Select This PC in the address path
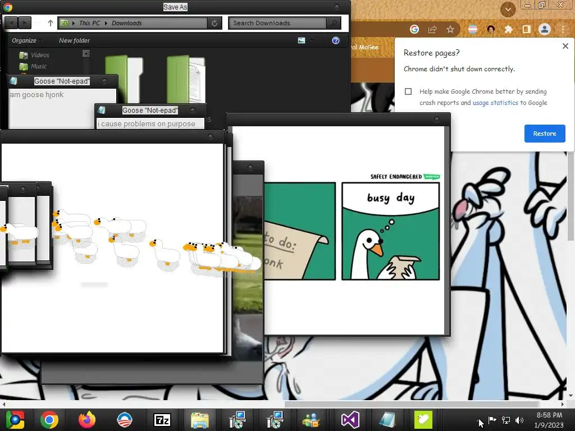575x431 pixels. [x=89, y=23]
